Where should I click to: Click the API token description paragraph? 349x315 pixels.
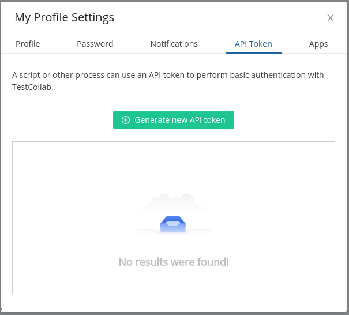[x=168, y=81]
